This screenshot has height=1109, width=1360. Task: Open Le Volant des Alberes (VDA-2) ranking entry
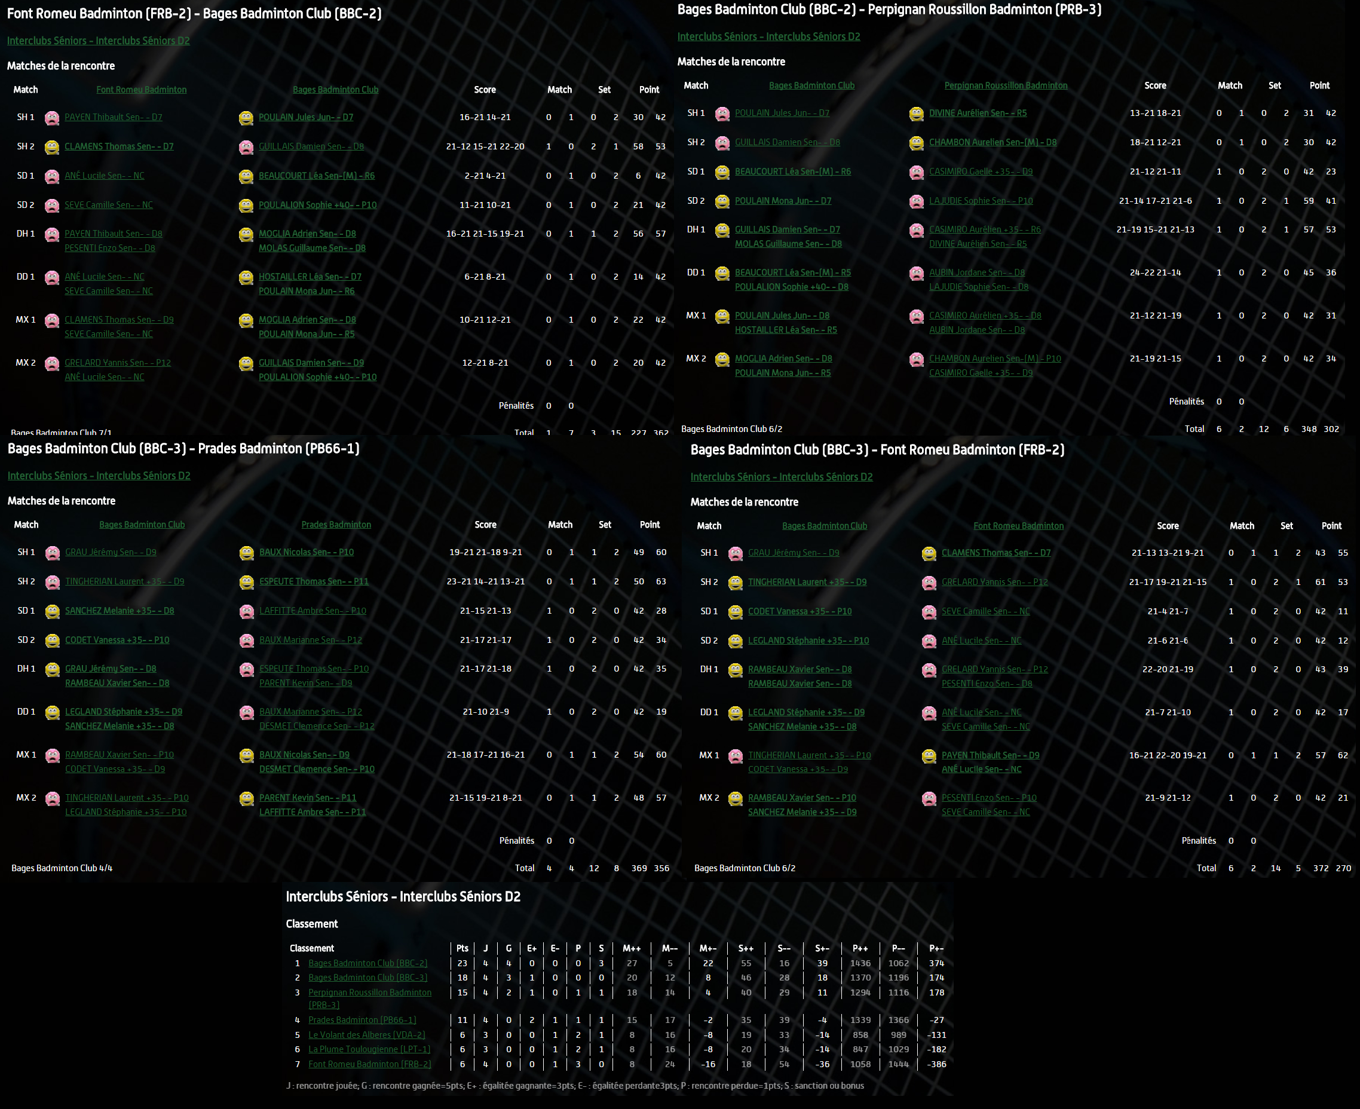[x=366, y=1035]
